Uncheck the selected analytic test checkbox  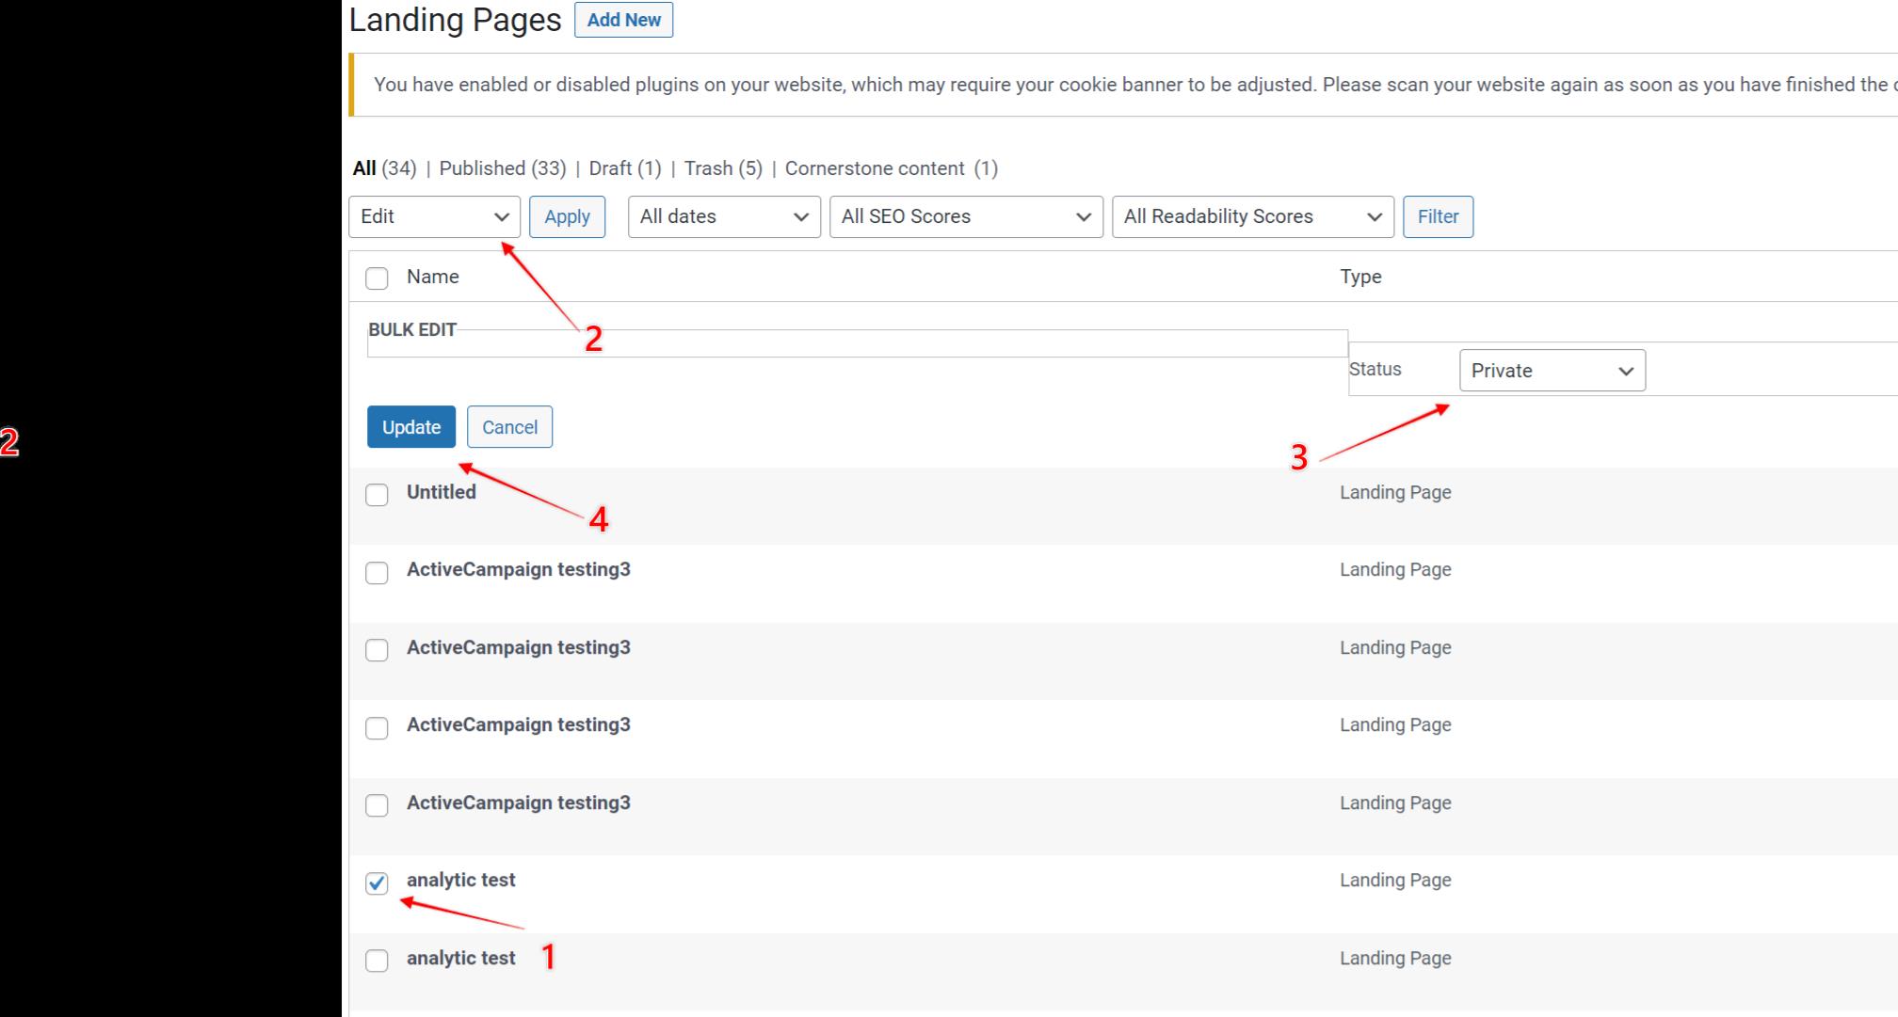tap(377, 882)
